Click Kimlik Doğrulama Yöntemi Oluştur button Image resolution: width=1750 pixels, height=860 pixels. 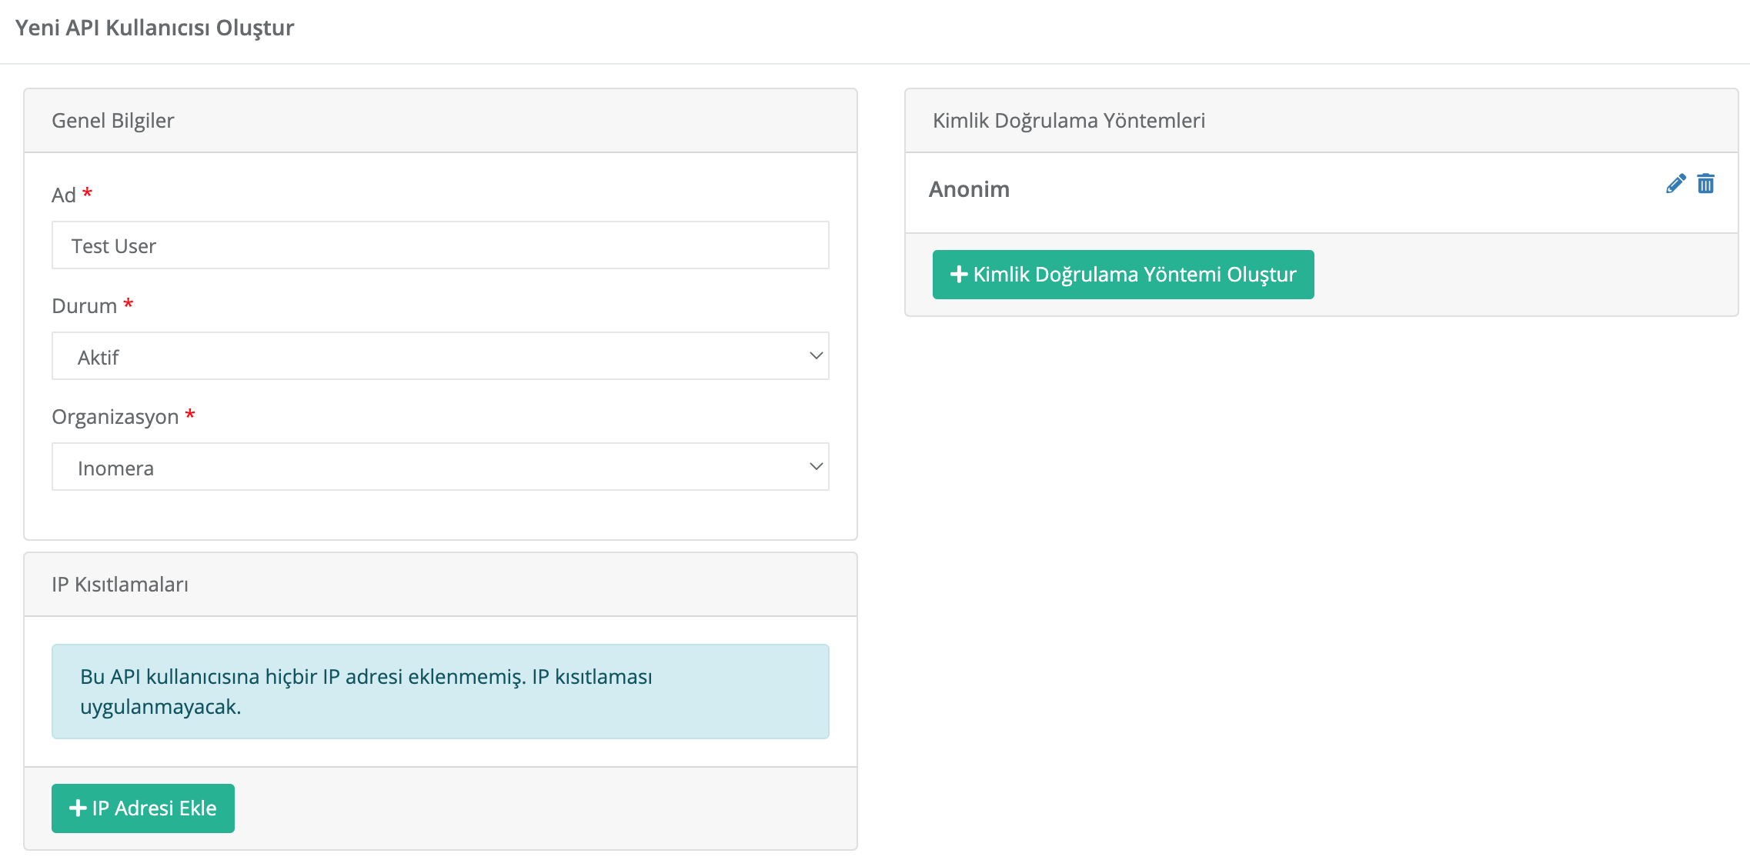pos(1123,275)
